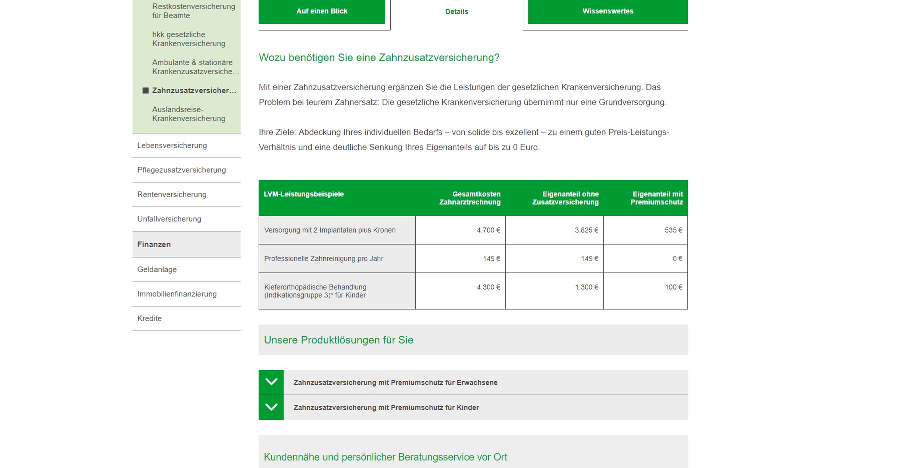Click Unsere Produktlösungen für Sie heading

pos(339,340)
